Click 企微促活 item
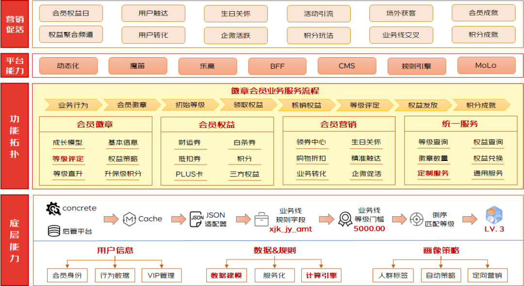 point(366,174)
